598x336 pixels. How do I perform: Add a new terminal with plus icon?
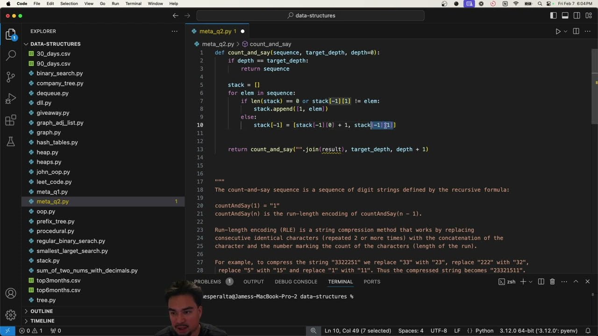click(x=523, y=281)
